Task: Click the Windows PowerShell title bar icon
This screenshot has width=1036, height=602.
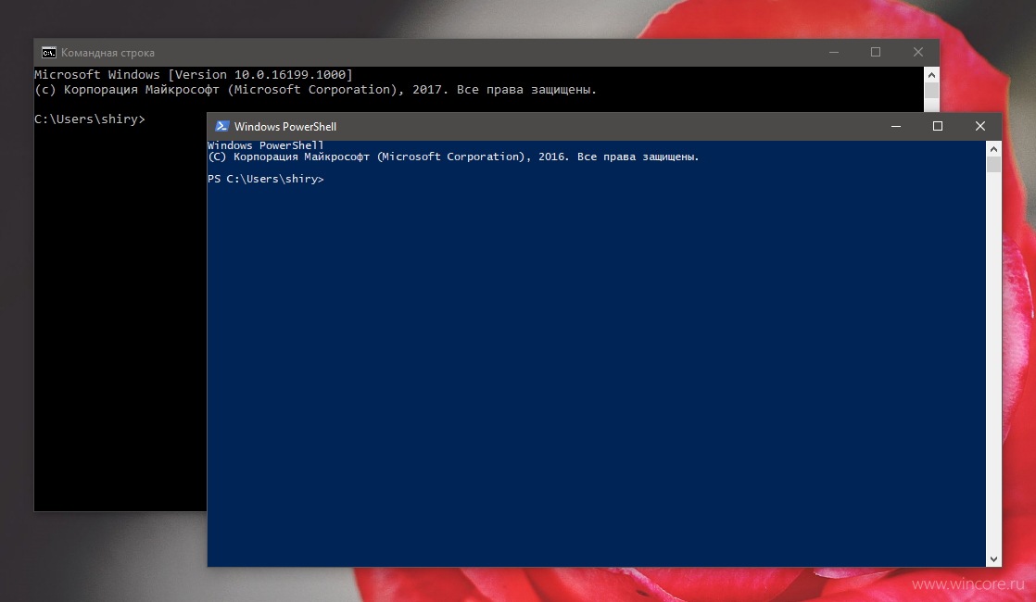Action: 222,126
